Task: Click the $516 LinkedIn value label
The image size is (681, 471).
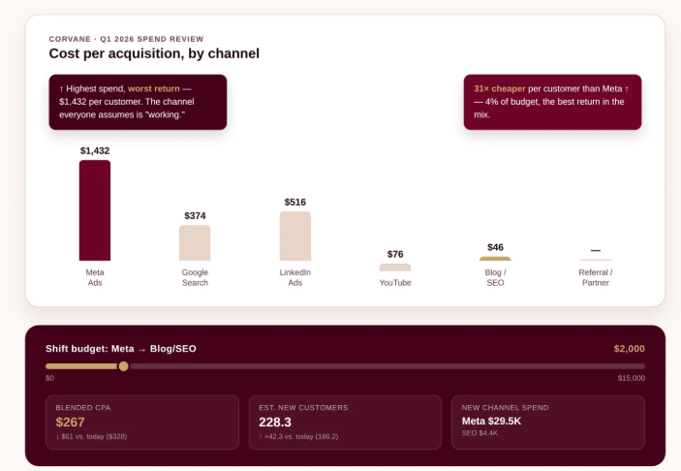Action: pos(294,202)
